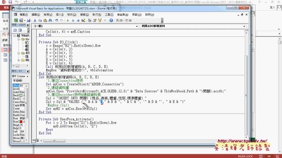Click the Full Module View button
Image resolution: width=282 pixels, height=158 pixels.
pos(37,140)
